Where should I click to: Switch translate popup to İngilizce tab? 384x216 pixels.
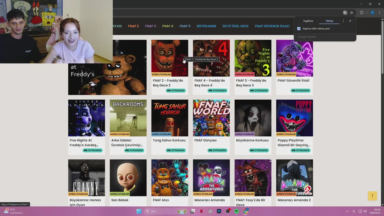[x=308, y=21]
